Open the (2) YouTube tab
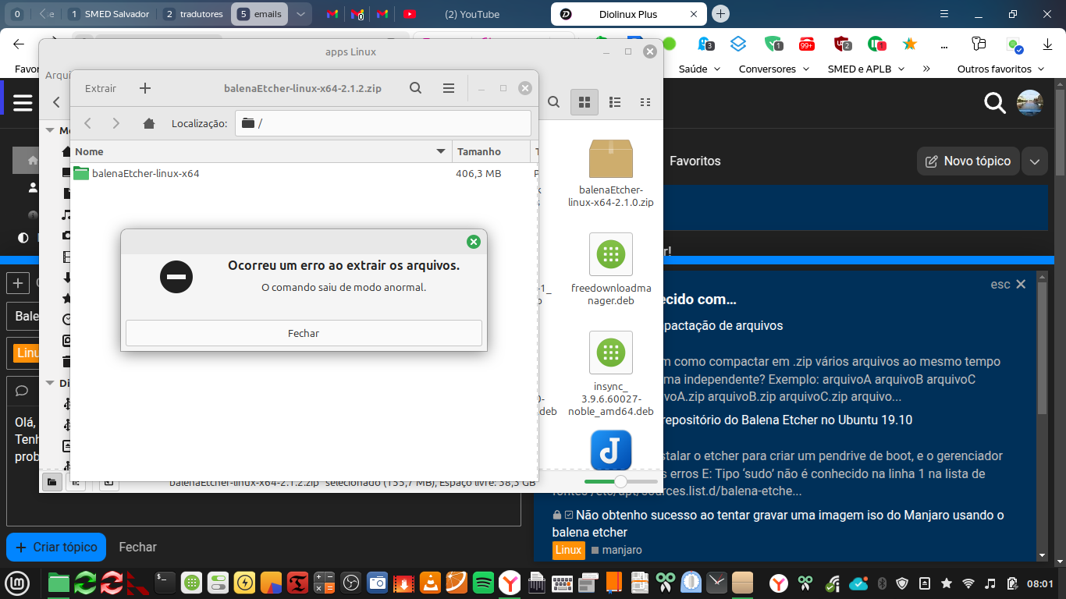The image size is (1066, 599). click(x=471, y=14)
